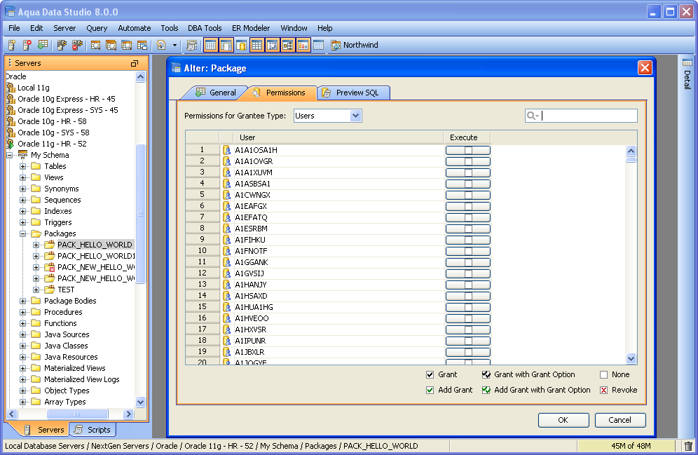Click the third query magnifier toolbar icon
The image size is (698, 455).
127,45
